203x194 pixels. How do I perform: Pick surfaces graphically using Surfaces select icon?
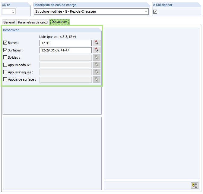tap(97, 50)
